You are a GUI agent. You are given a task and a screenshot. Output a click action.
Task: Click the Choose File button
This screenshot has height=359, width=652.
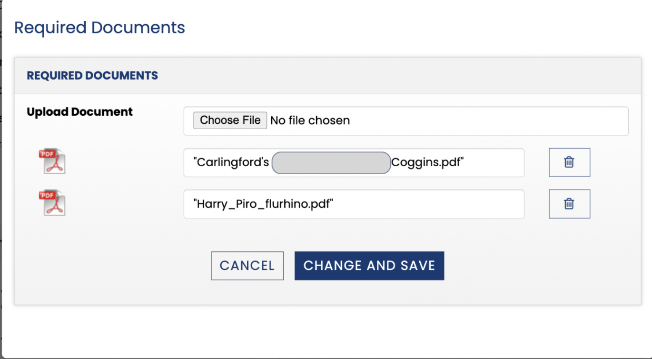[x=230, y=120]
